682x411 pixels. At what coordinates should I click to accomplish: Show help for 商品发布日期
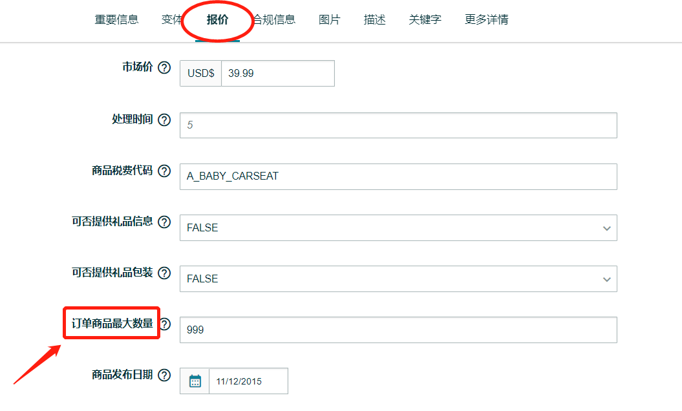pyautogui.click(x=164, y=375)
